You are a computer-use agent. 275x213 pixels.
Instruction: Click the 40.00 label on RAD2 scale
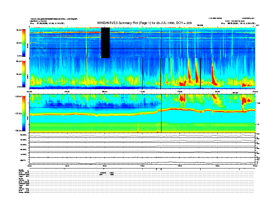tap(19, 30)
